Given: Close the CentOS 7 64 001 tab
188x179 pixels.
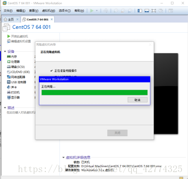Looking at the screenshot, I should click(x=52, y=19).
